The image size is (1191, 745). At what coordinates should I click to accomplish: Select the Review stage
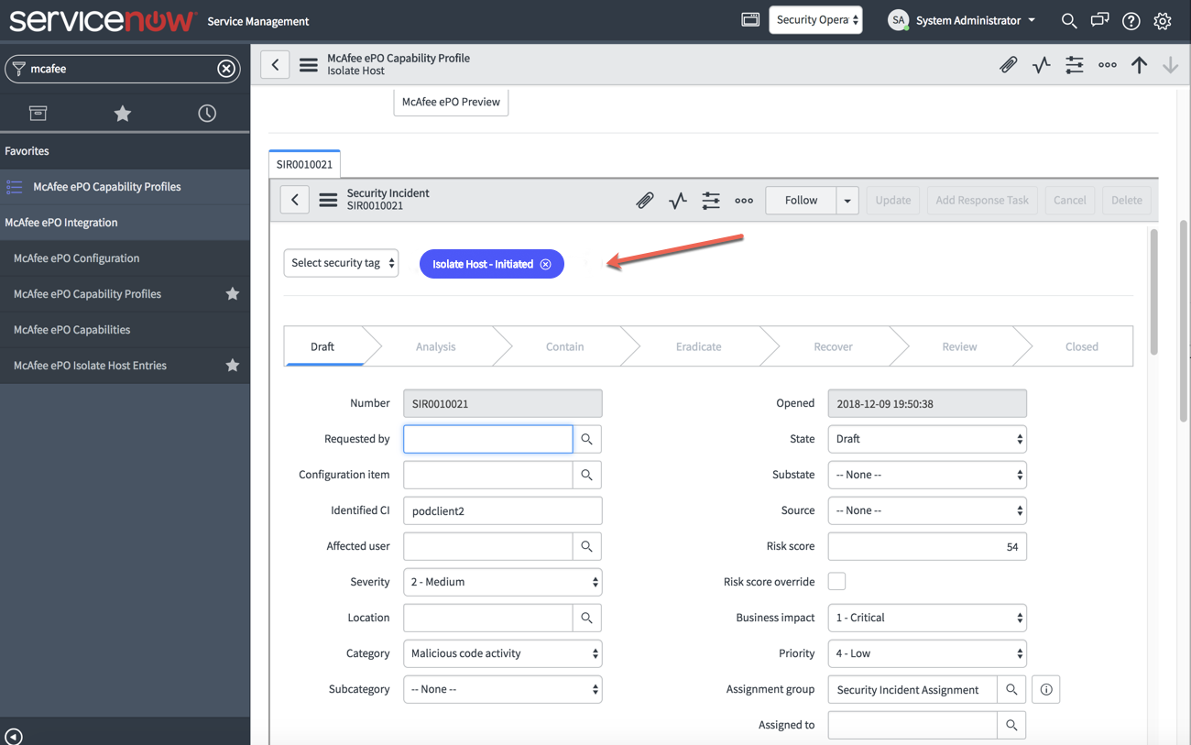(x=959, y=346)
